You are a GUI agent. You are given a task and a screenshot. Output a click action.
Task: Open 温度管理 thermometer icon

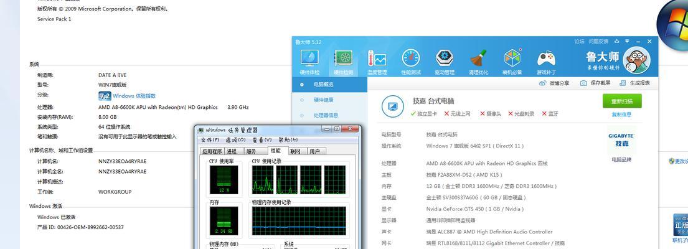tap(377, 62)
